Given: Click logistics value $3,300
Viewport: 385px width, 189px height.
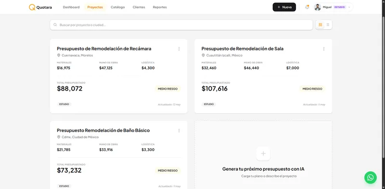Looking at the screenshot, I should click(148, 150).
